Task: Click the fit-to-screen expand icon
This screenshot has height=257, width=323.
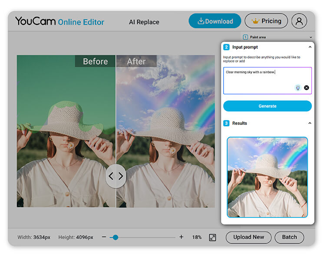Action: pyautogui.click(x=212, y=237)
